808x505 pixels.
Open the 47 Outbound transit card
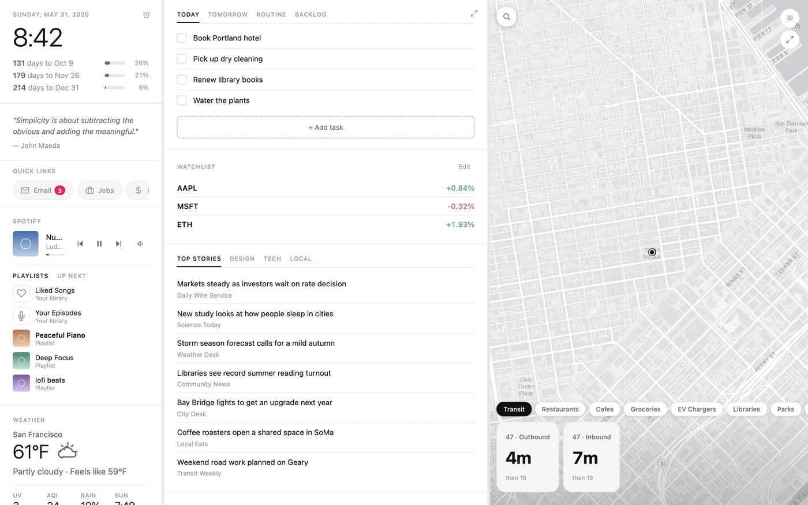[x=528, y=457]
